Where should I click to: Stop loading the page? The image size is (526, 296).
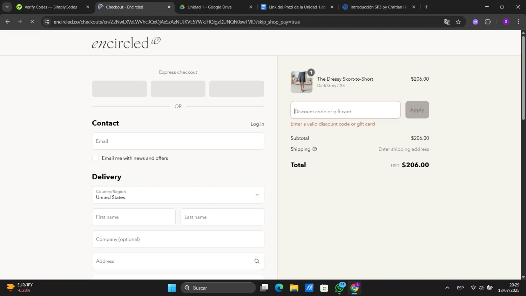tap(32, 22)
